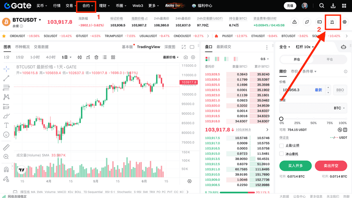352x198 pixels.
Task: Open the 0.5 depth precision dropdown
Action: 265,59
